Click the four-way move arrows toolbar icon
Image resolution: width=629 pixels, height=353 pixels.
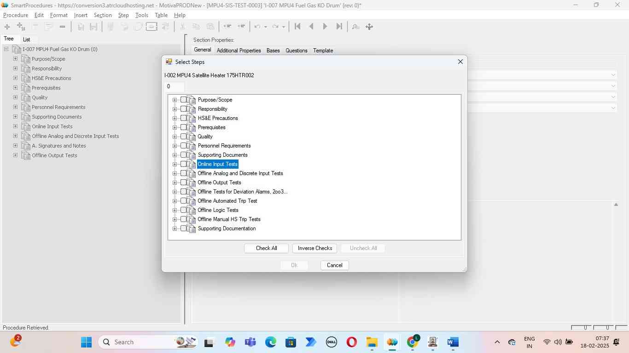tap(369, 27)
